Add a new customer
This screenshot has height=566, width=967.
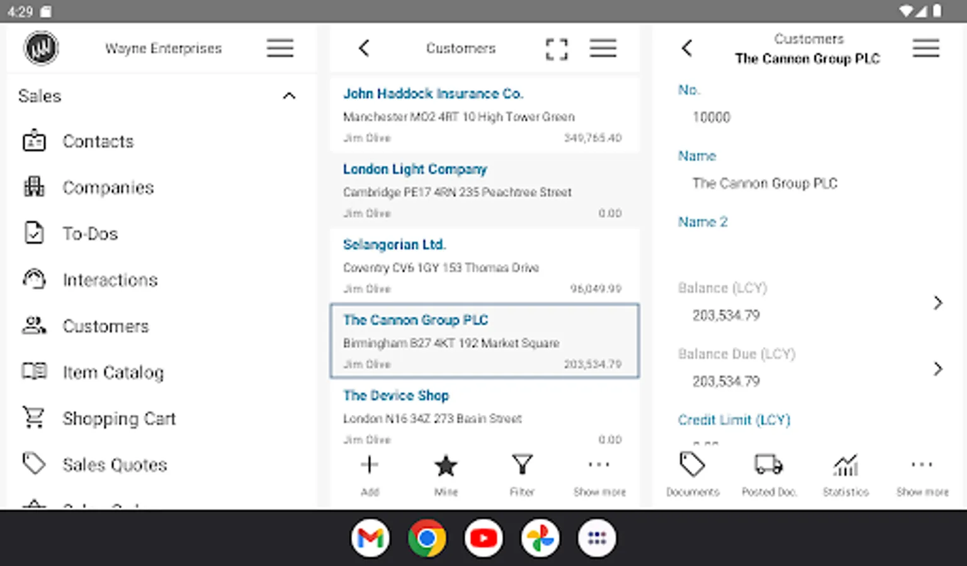pos(370,475)
